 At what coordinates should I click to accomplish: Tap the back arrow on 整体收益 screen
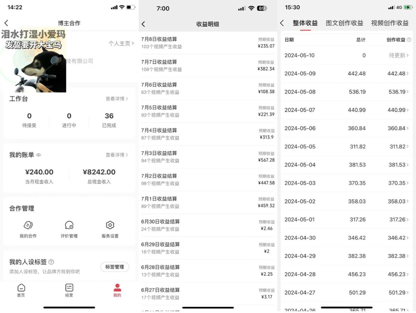(282, 22)
